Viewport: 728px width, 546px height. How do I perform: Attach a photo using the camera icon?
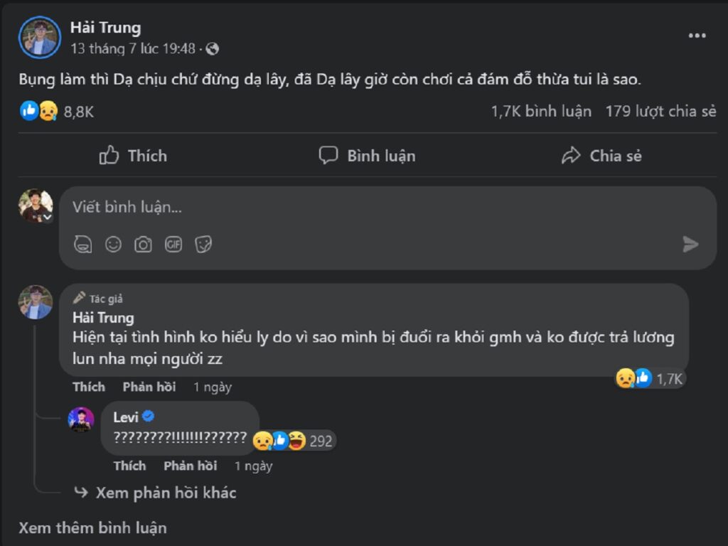143,245
